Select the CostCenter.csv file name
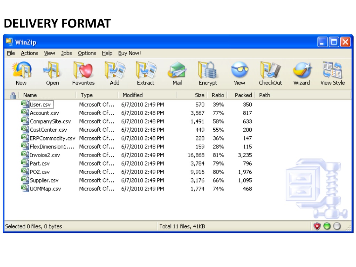Image resolution: width=356 pixels, height=267 pixels. [x=48, y=130]
